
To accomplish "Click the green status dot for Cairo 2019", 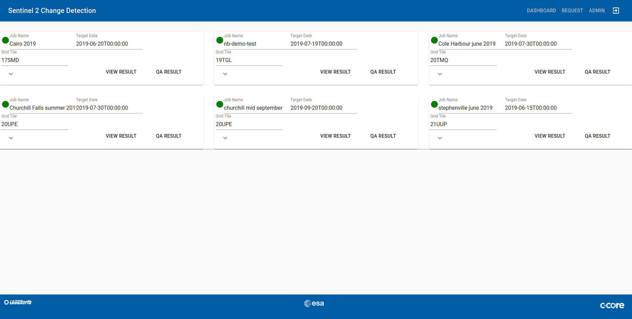I will [x=5, y=40].
